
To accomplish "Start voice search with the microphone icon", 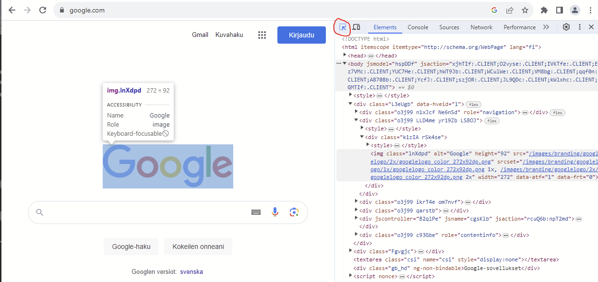I will click(275, 212).
